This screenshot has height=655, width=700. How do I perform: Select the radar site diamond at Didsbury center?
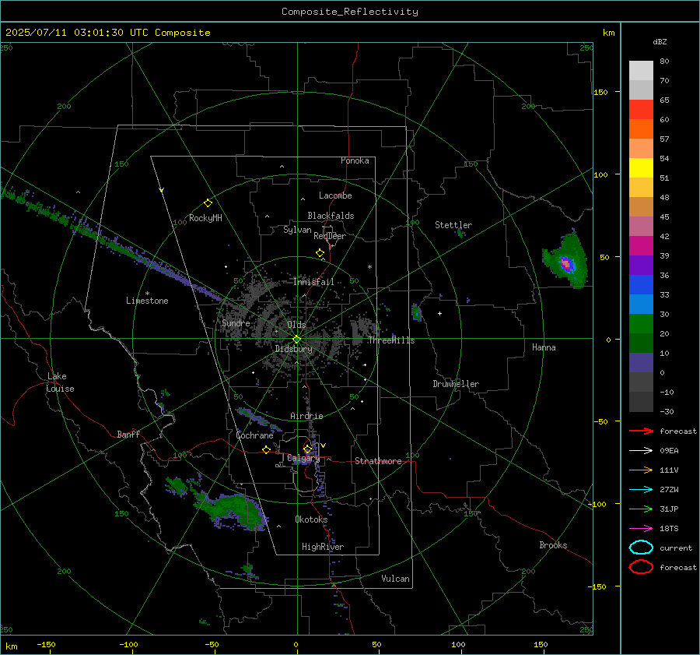pyautogui.click(x=296, y=340)
